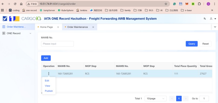Click the Reset button
This screenshot has width=218, height=103.
pyautogui.click(x=206, y=44)
